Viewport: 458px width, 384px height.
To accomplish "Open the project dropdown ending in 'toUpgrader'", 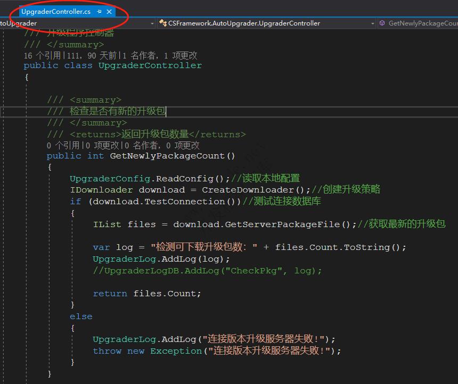I will pyautogui.click(x=151, y=23).
